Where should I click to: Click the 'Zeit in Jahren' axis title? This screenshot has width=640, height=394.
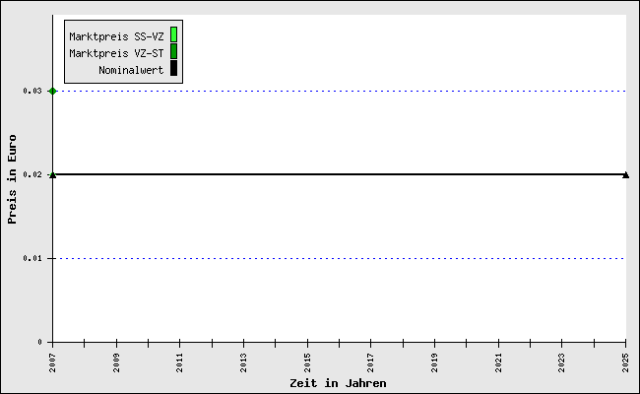coord(338,383)
